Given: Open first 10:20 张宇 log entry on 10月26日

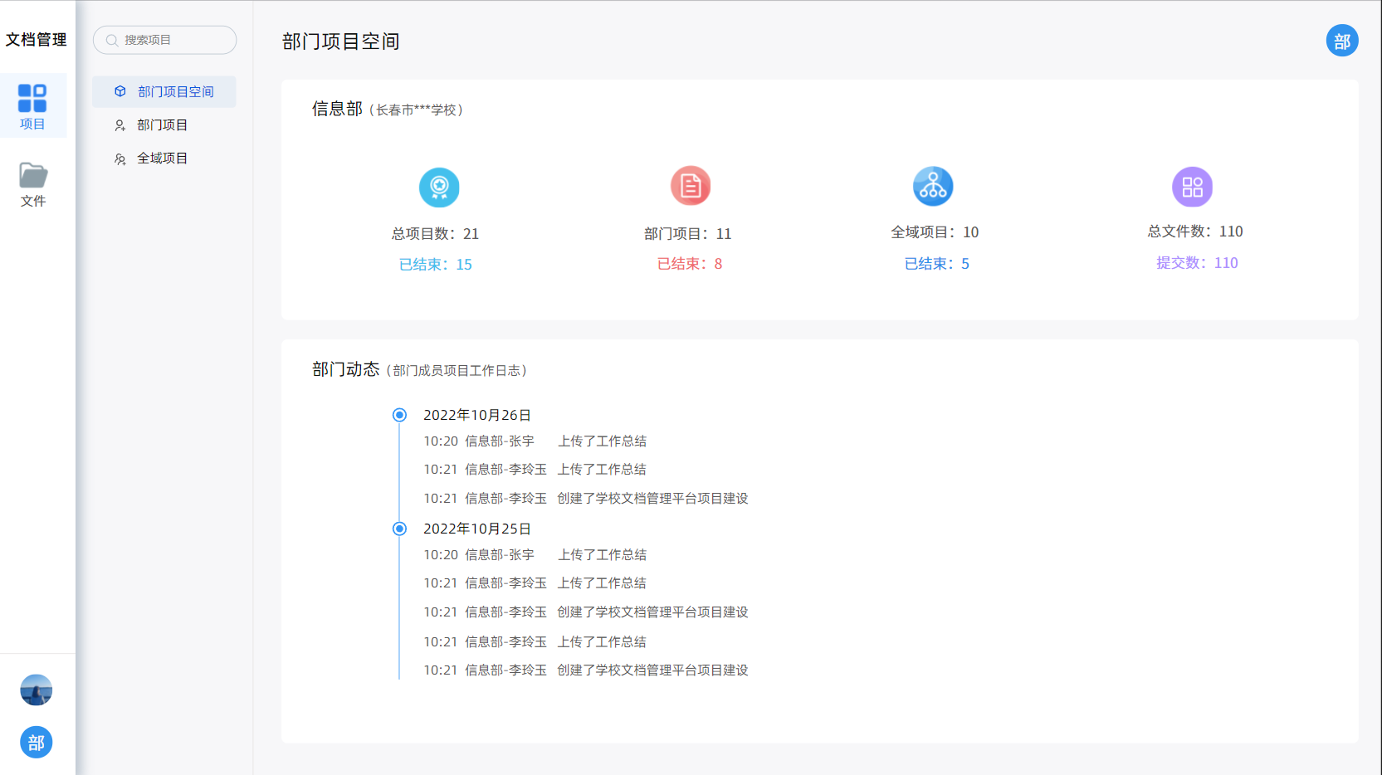Looking at the screenshot, I should click(535, 441).
